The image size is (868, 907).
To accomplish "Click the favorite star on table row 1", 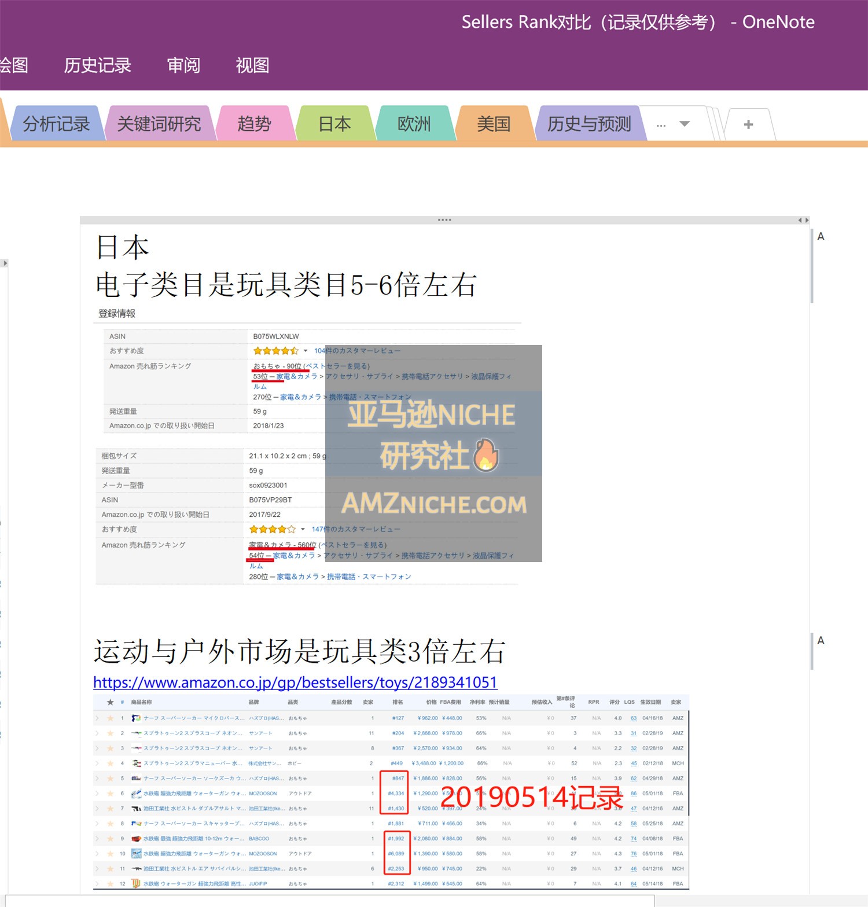I will click(x=110, y=718).
